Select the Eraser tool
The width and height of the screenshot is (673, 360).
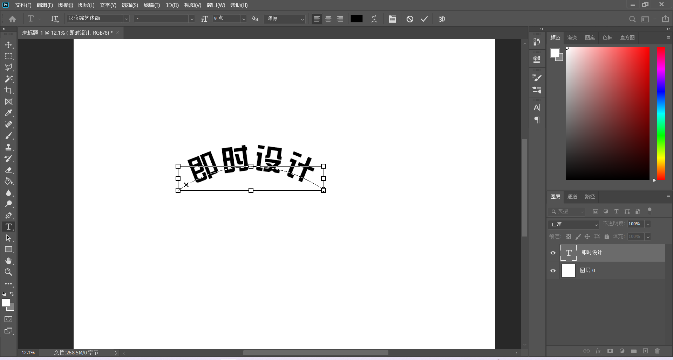pyautogui.click(x=8, y=170)
